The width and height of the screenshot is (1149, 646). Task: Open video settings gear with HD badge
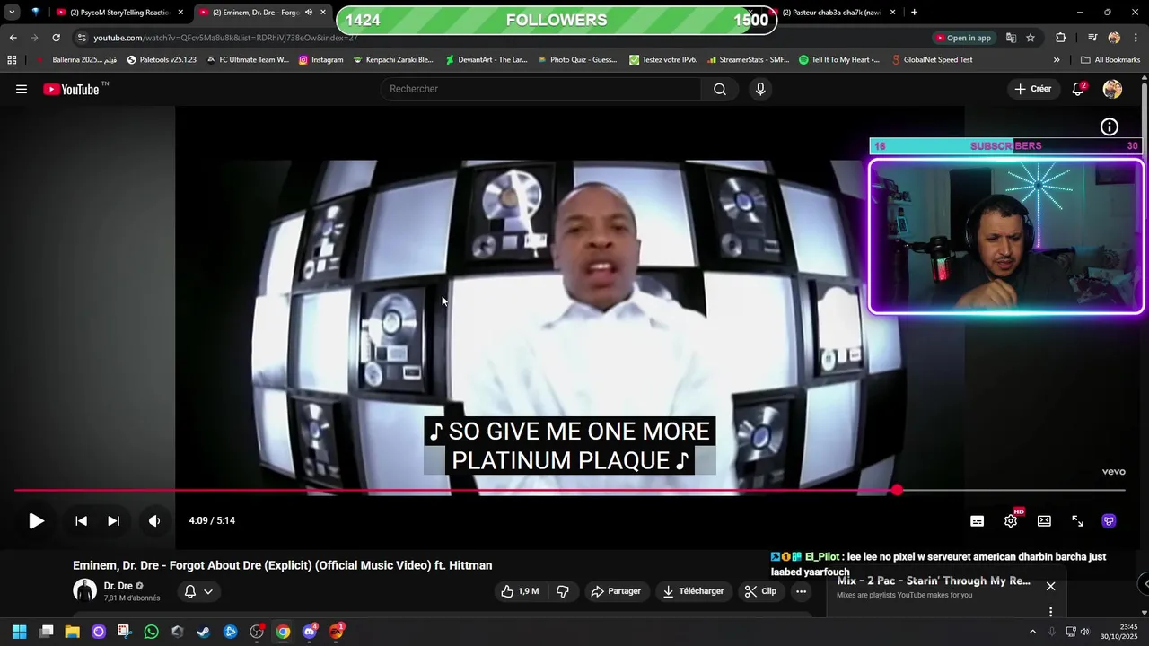(1011, 520)
